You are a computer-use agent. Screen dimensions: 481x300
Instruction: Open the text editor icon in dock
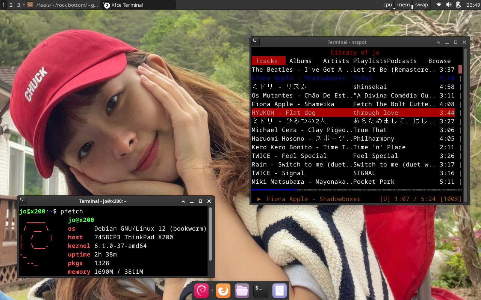279,291
